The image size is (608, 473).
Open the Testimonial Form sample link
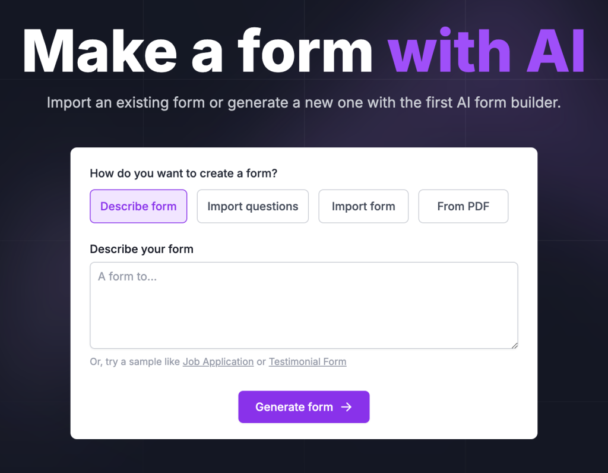click(x=307, y=361)
